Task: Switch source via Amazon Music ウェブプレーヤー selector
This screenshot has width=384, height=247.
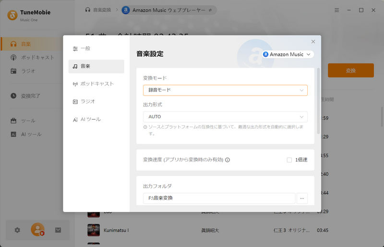Action: tap(169, 10)
